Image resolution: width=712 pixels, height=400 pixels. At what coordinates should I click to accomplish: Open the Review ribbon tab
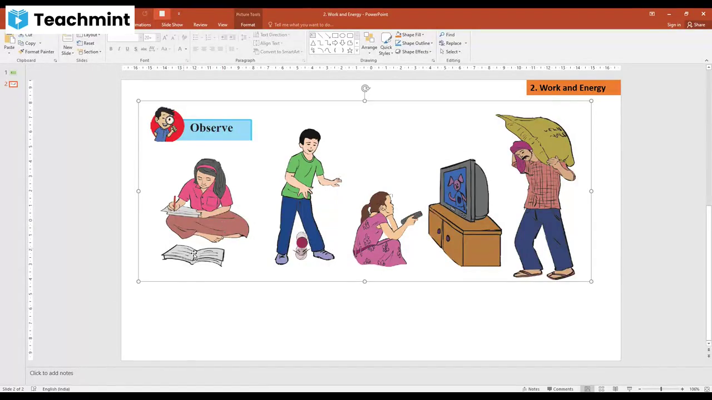coord(200,24)
